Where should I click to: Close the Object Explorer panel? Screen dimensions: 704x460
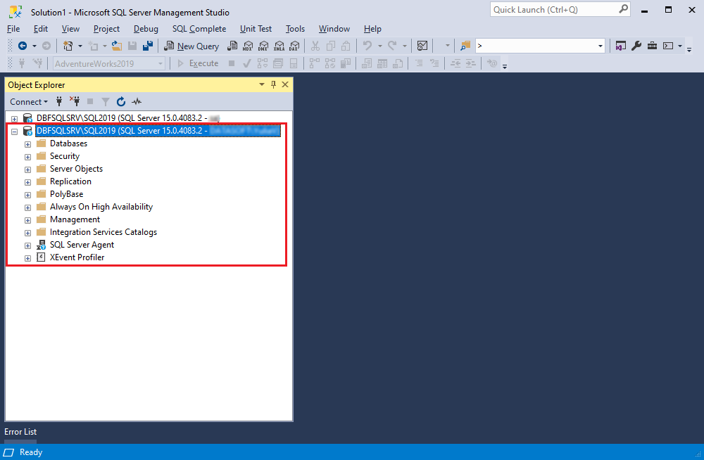click(285, 84)
